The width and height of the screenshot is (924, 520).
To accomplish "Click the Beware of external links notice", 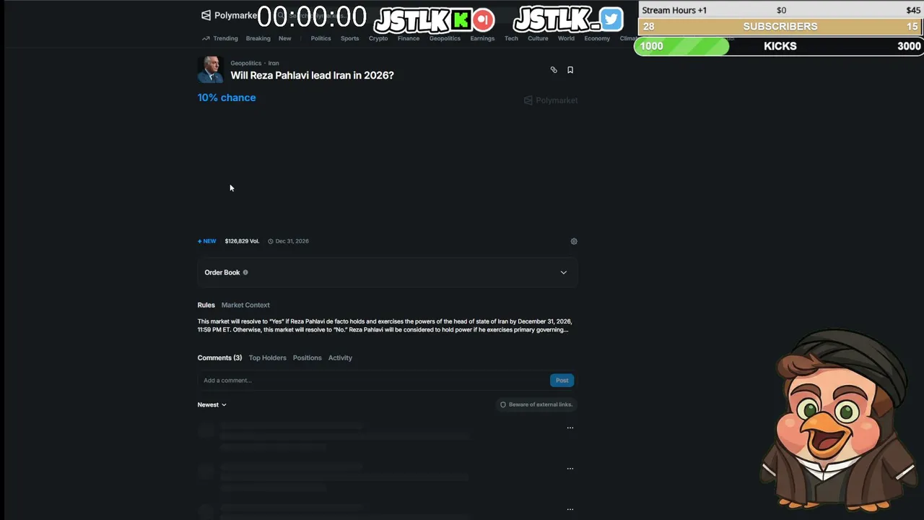I will point(536,404).
